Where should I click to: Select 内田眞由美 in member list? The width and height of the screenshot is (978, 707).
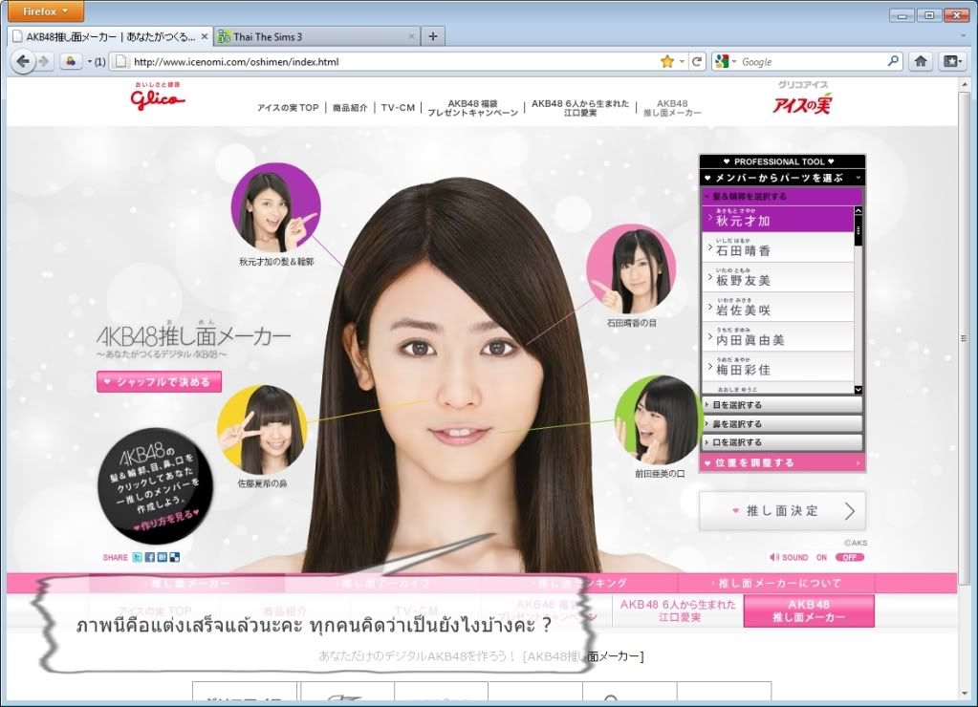[x=777, y=337]
